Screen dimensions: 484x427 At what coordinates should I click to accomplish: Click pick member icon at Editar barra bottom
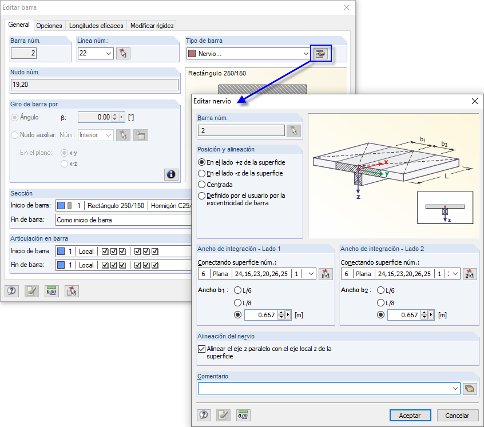point(72,291)
